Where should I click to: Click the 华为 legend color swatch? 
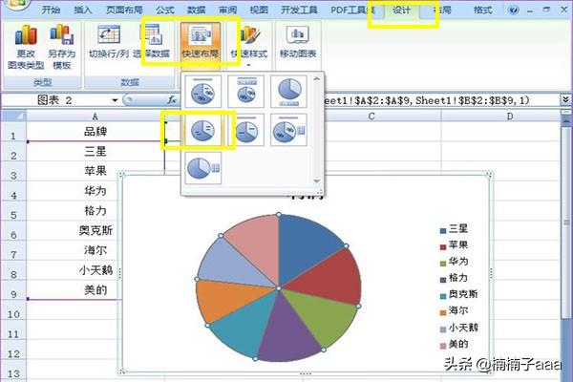[x=443, y=264]
